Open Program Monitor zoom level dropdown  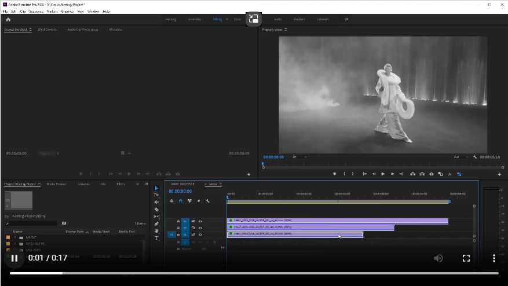299,157
